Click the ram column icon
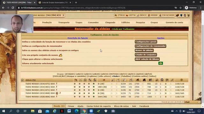Screen dimensions: 204x114 (150, 80)
